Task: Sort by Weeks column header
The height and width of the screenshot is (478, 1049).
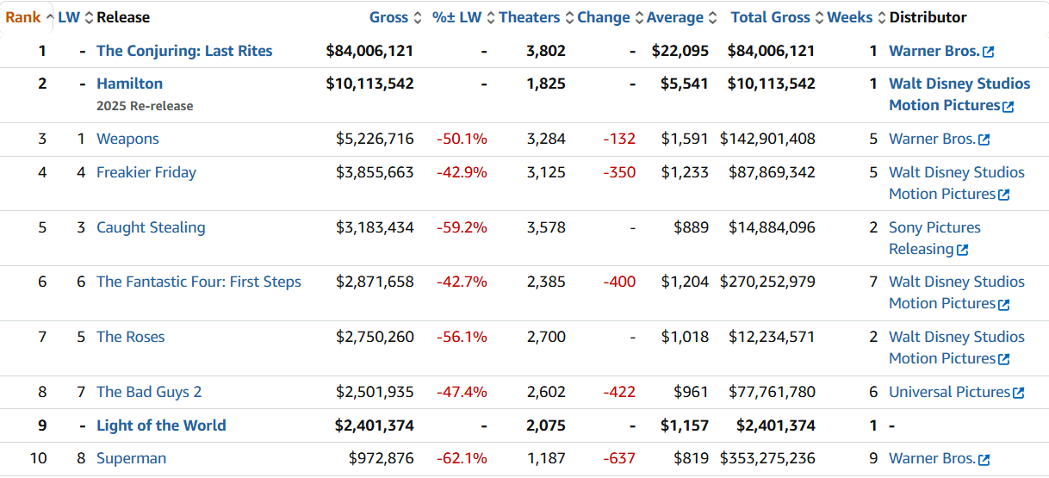Action: pos(849,17)
